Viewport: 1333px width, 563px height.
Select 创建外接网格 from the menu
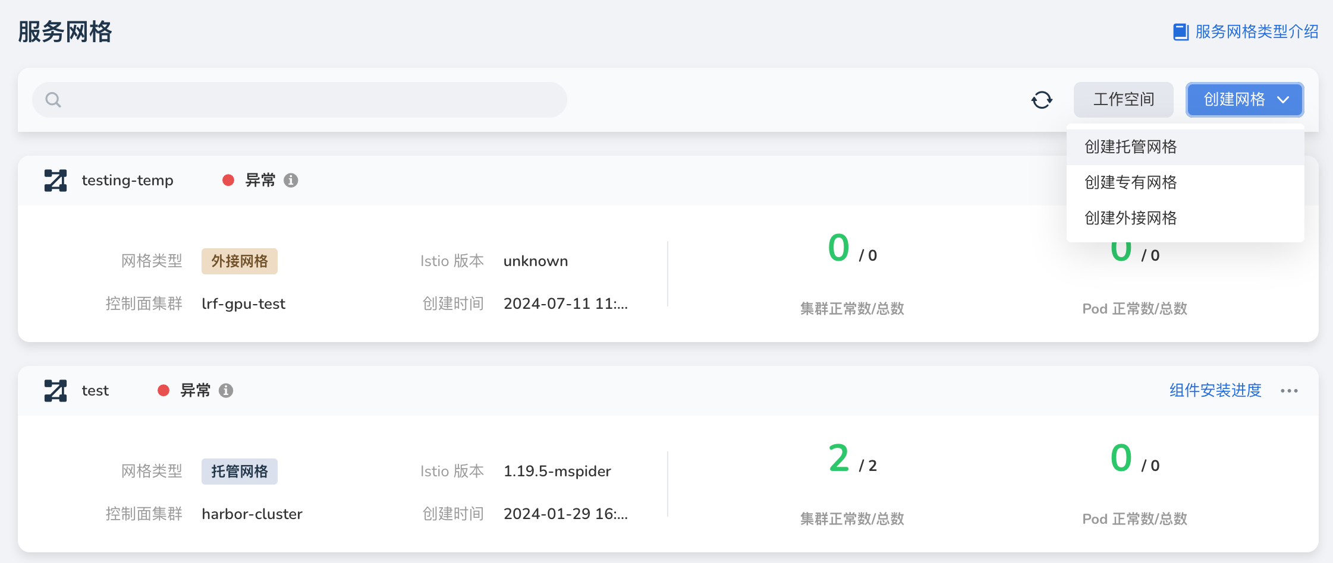tap(1130, 218)
